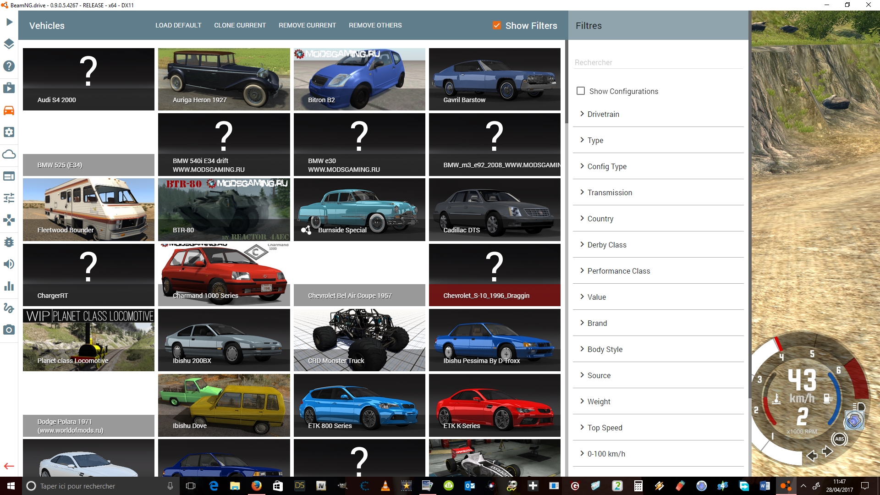Click the ABS indicator on tachometer
Image resolution: width=880 pixels, height=495 pixels.
coord(839,439)
